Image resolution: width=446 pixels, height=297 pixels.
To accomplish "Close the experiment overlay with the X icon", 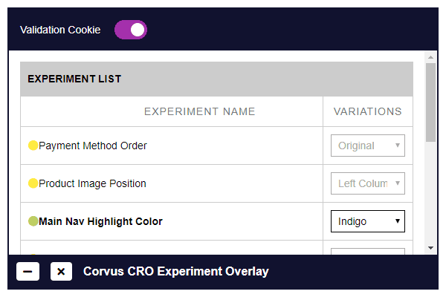I will point(61,272).
